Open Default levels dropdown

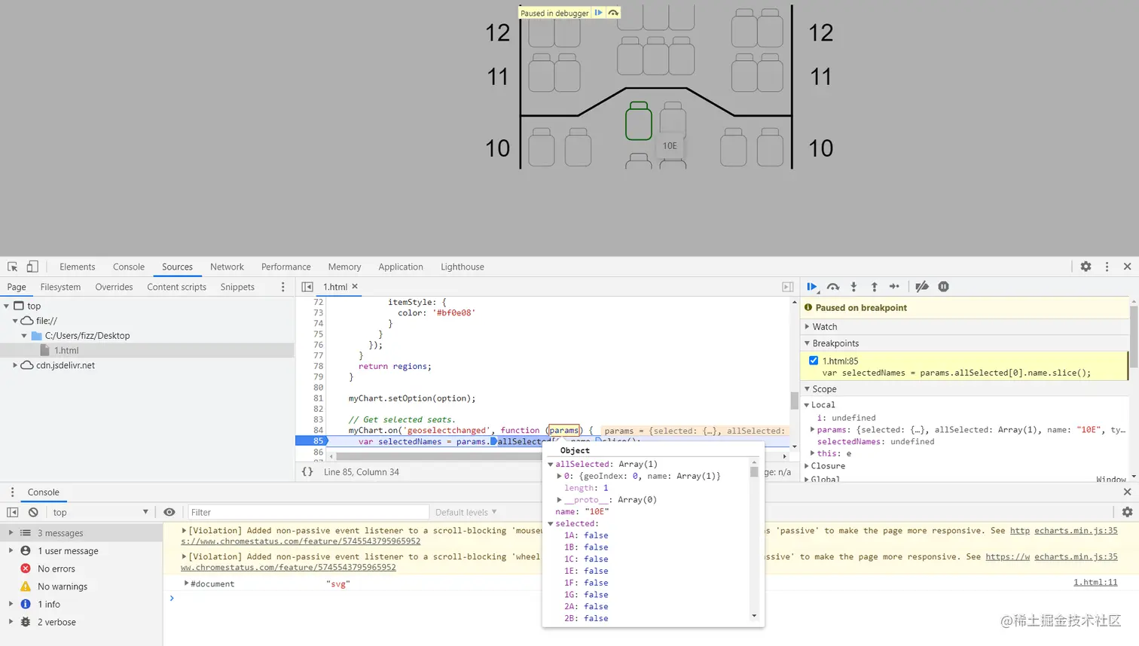[466, 512]
